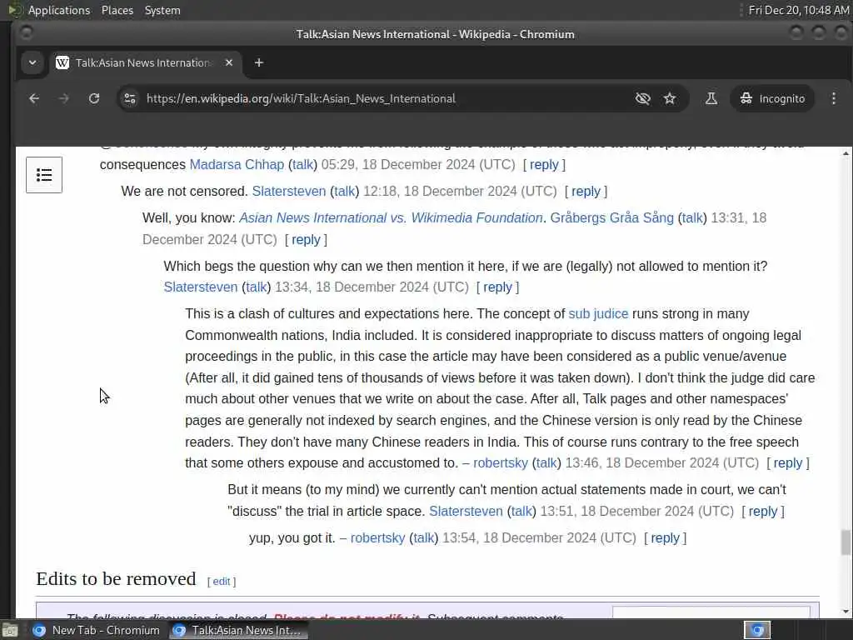Click the Applications menu logo icon

pyautogui.click(x=15, y=10)
